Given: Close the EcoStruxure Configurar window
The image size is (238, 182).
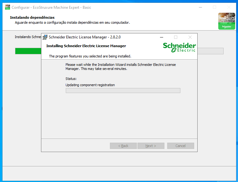Looking at the screenshot, I should coord(229,7).
